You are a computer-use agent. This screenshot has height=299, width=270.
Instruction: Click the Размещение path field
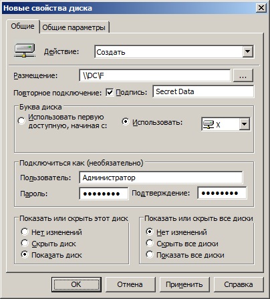pyautogui.click(x=155, y=75)
